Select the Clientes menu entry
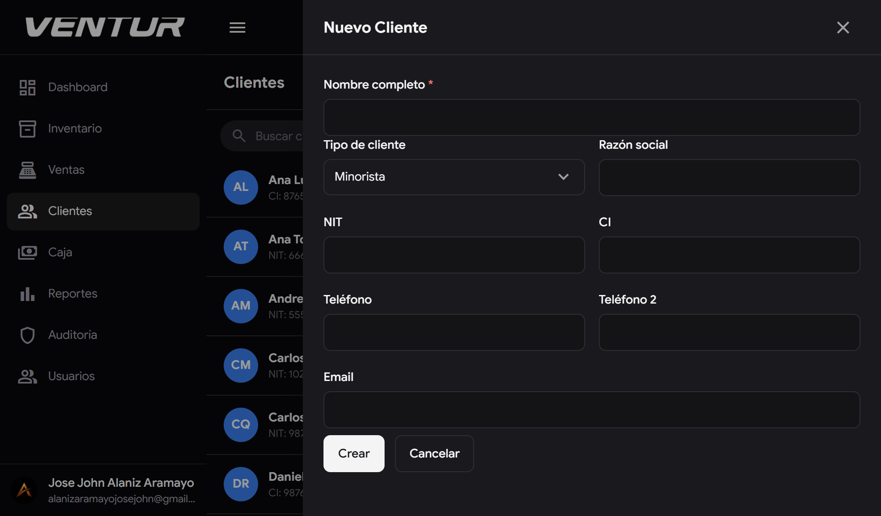The height and width of the screenshot is (516, 881). [x=70, y=211]
